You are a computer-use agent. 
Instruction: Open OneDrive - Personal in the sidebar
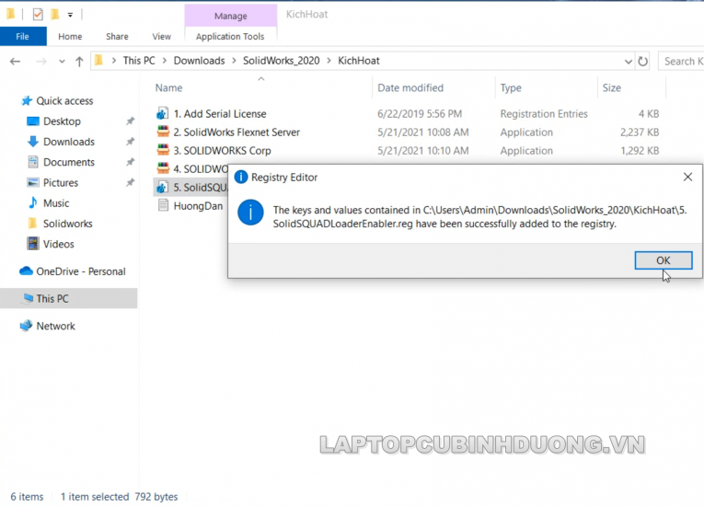(81, 271)
